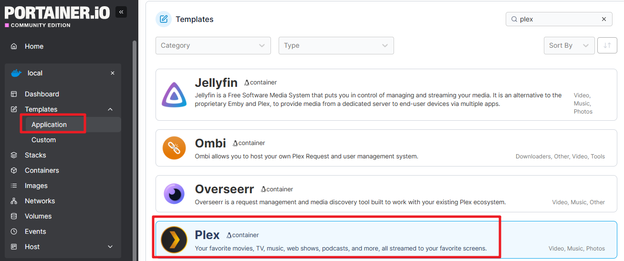Collapse the Templates menu chevron

(110, 109)
